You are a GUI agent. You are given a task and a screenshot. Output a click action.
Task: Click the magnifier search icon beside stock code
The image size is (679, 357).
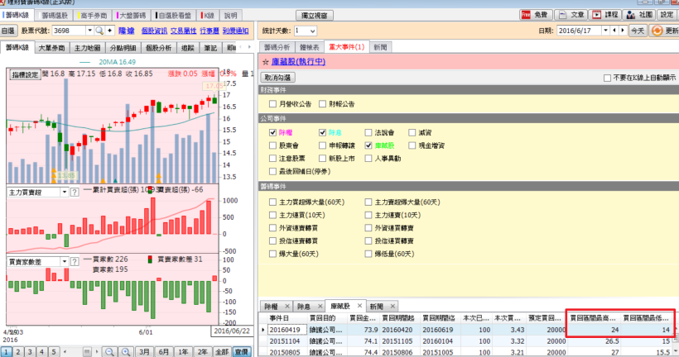tap(99, 31)
